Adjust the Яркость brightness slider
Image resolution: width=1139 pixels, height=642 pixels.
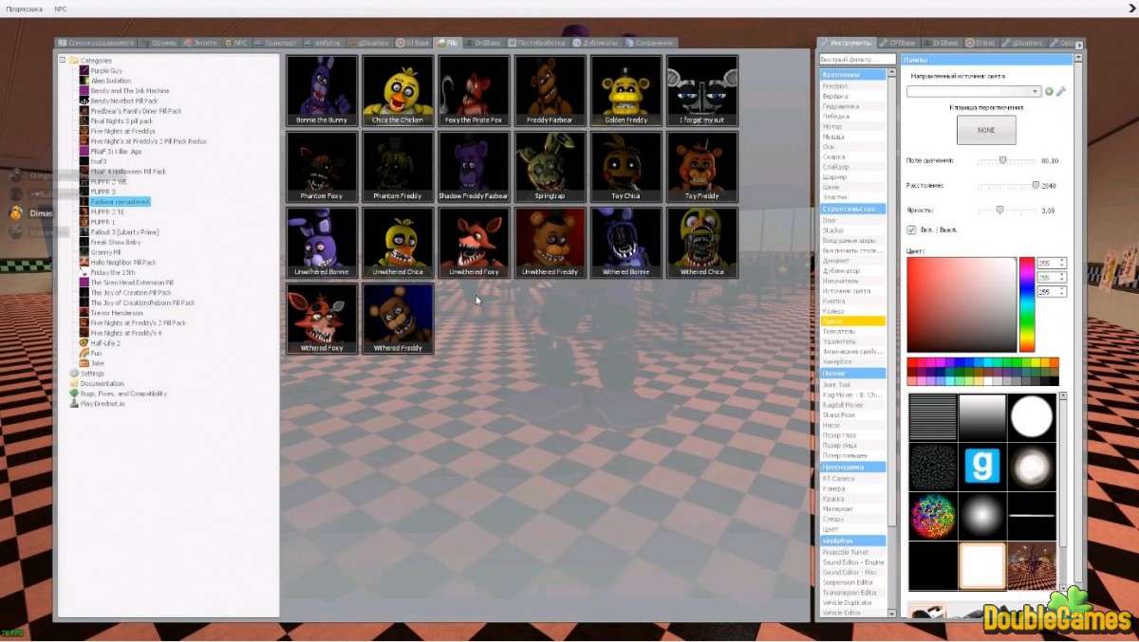click(x=999, y=210)
